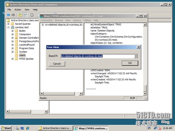Open the Utilities menu in ldp

pyautogui.click(x=87, y=20)
